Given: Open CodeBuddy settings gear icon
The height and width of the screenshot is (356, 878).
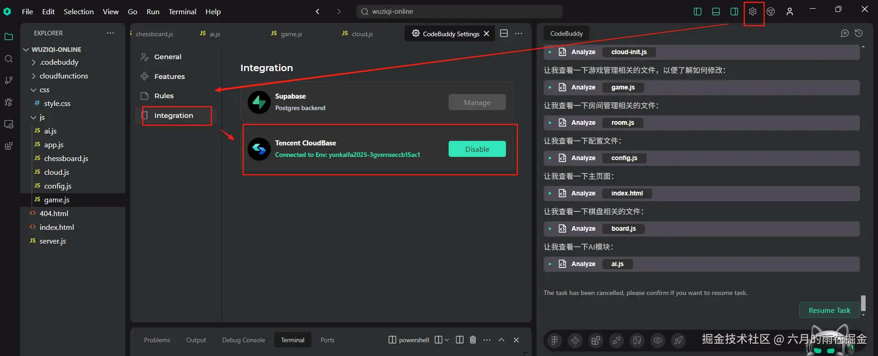Looking at the screenshot, I should click(x=753, y=11).
